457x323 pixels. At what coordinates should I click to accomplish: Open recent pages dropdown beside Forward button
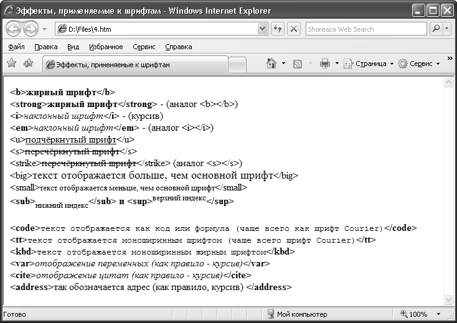click(45, 29)
